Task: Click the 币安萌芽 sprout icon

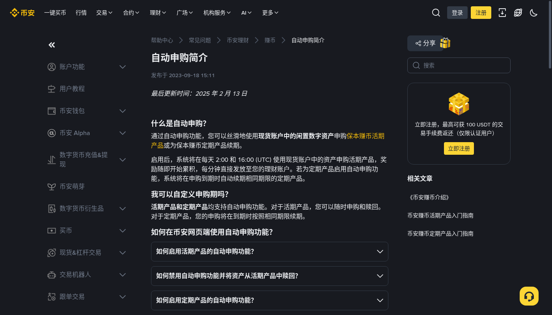Action: pos(52,187)
